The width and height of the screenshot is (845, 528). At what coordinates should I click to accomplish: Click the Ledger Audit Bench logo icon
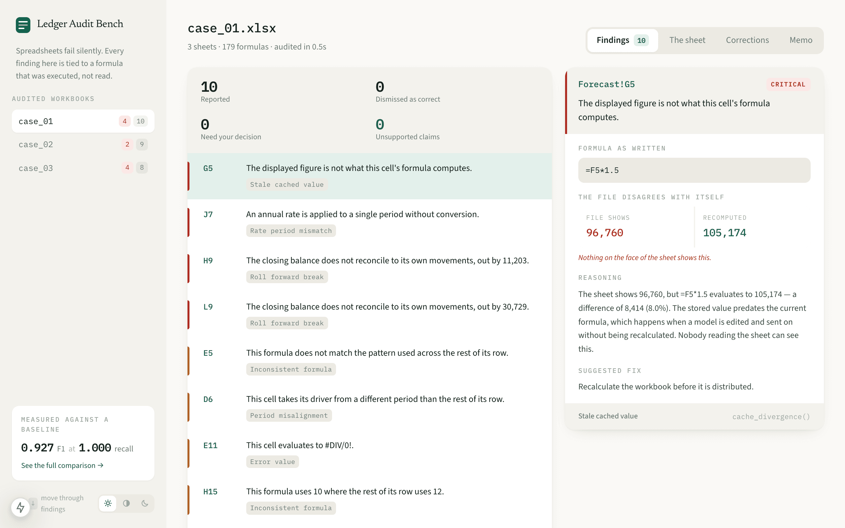23,25
